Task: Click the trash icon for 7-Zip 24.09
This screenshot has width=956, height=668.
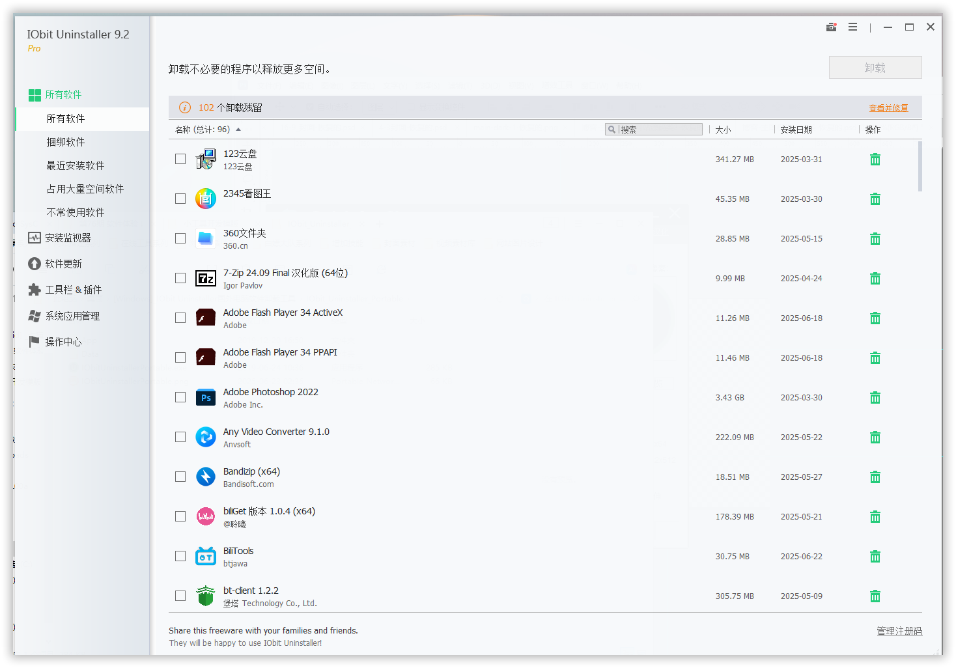Action: (875, 279)
